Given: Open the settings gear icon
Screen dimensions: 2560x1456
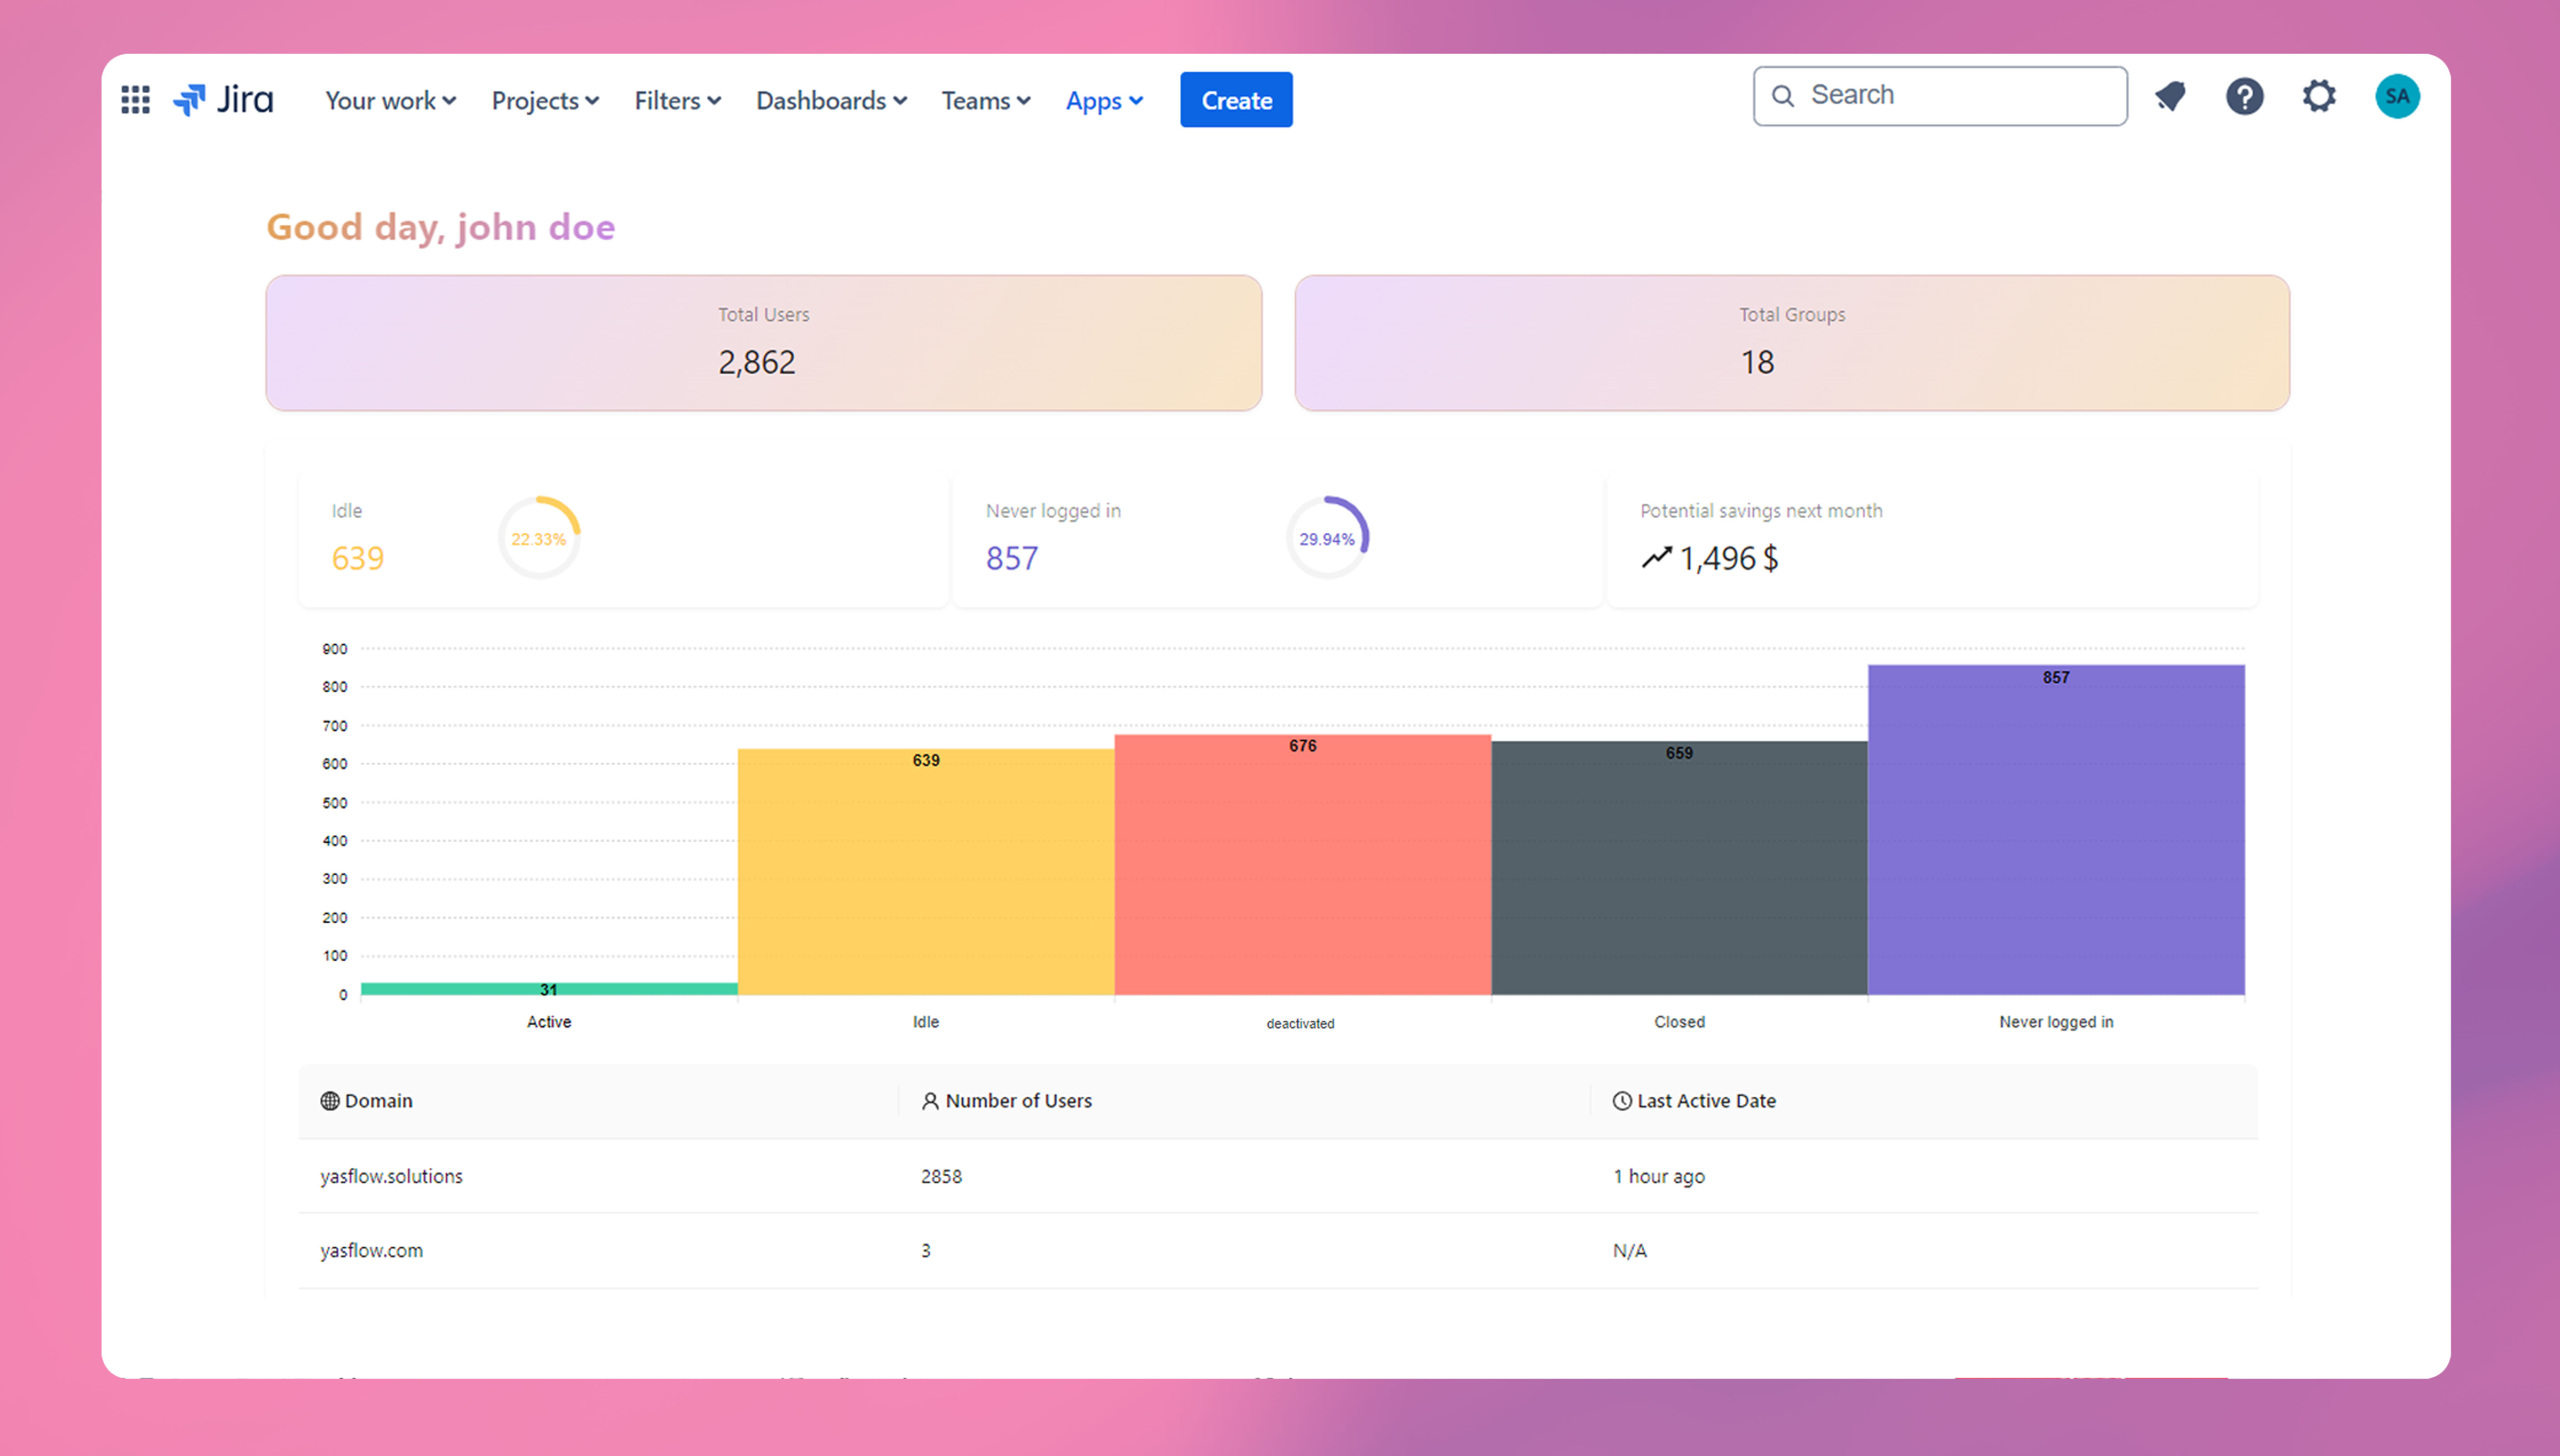Looking at the screenshot, I should (x=2319, y=97).
